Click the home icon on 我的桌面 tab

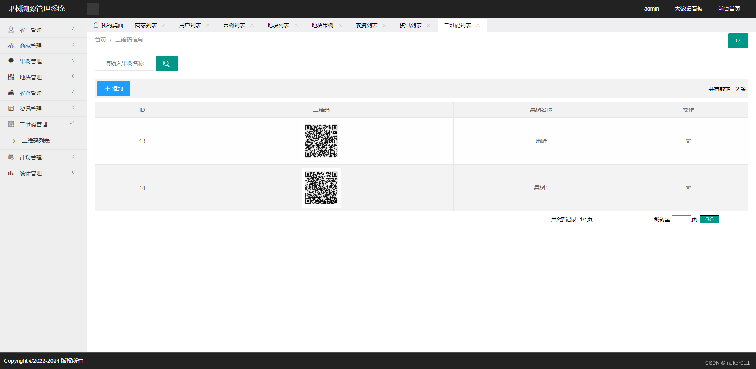coord(96,25)
